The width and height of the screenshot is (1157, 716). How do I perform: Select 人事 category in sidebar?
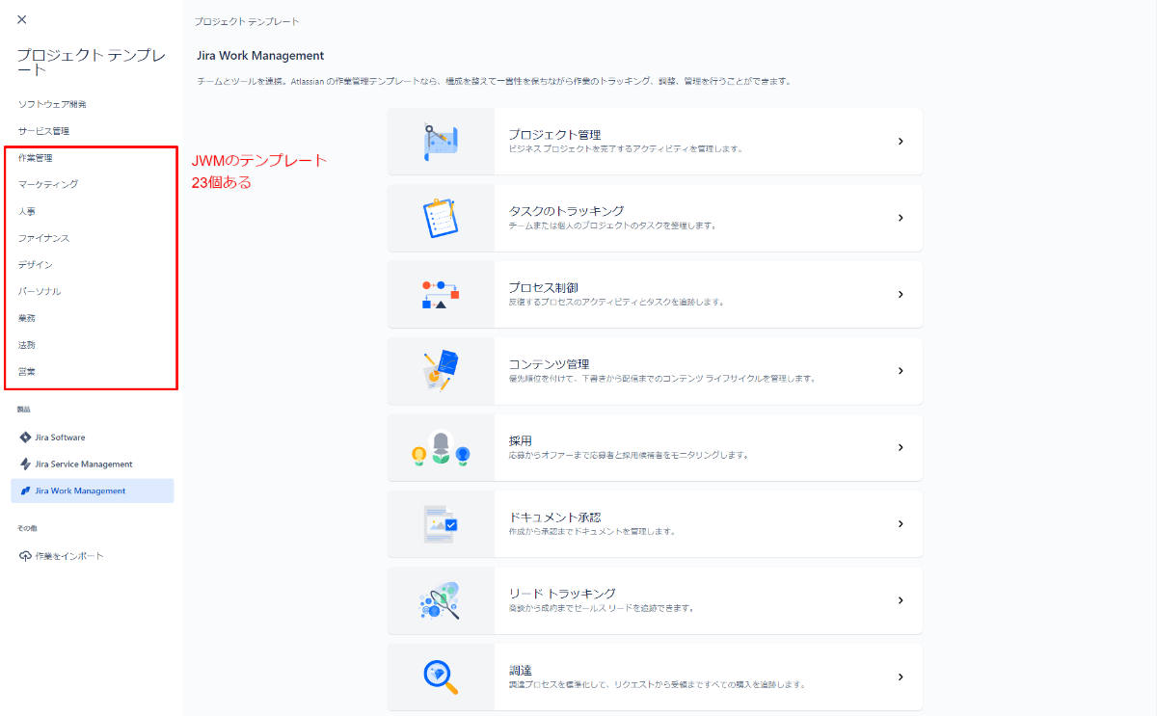pos(27,211)
